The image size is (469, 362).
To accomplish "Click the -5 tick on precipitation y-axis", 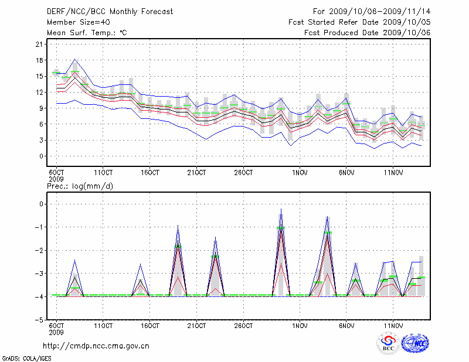I will (x=40, y=320).
